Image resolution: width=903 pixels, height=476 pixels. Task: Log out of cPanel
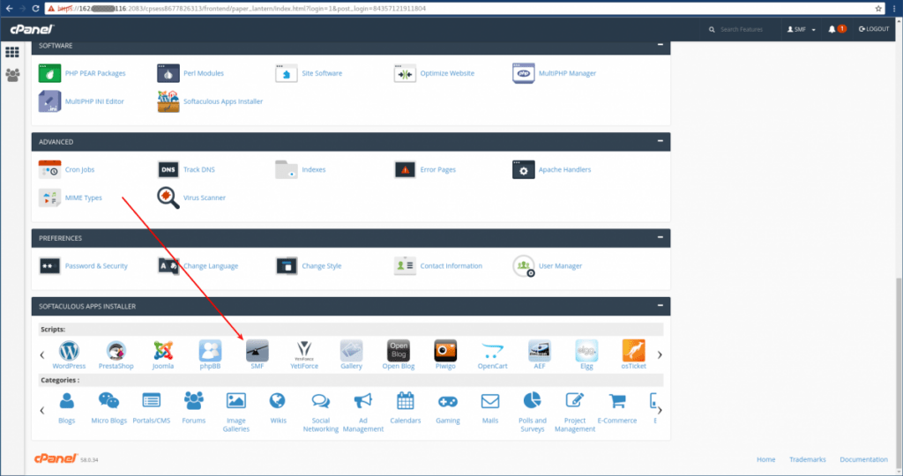[x=874, y=29]
